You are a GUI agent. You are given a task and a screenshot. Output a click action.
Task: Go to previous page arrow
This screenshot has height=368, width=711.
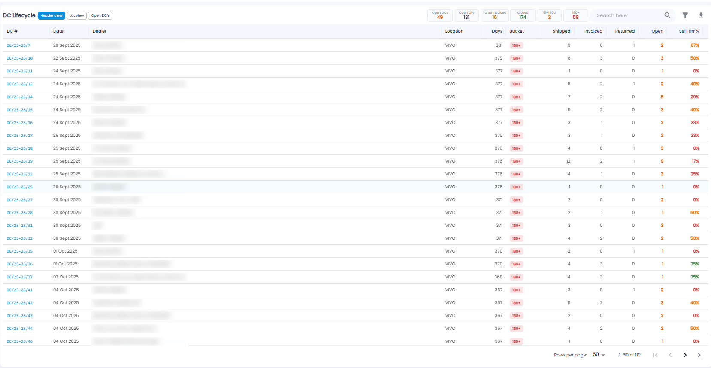[x=670, y=355]
